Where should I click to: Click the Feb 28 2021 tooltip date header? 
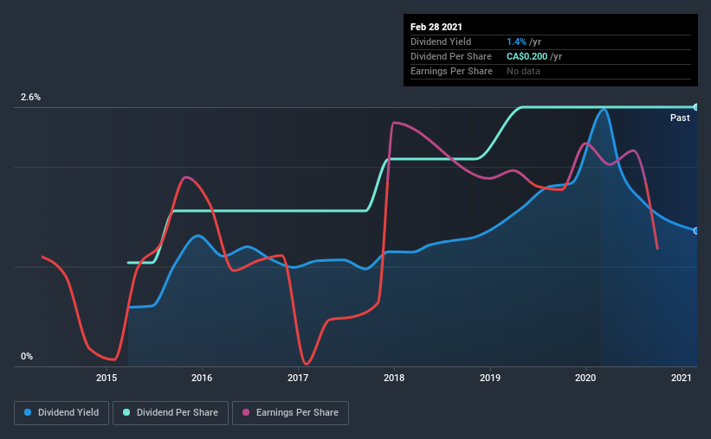436,27
